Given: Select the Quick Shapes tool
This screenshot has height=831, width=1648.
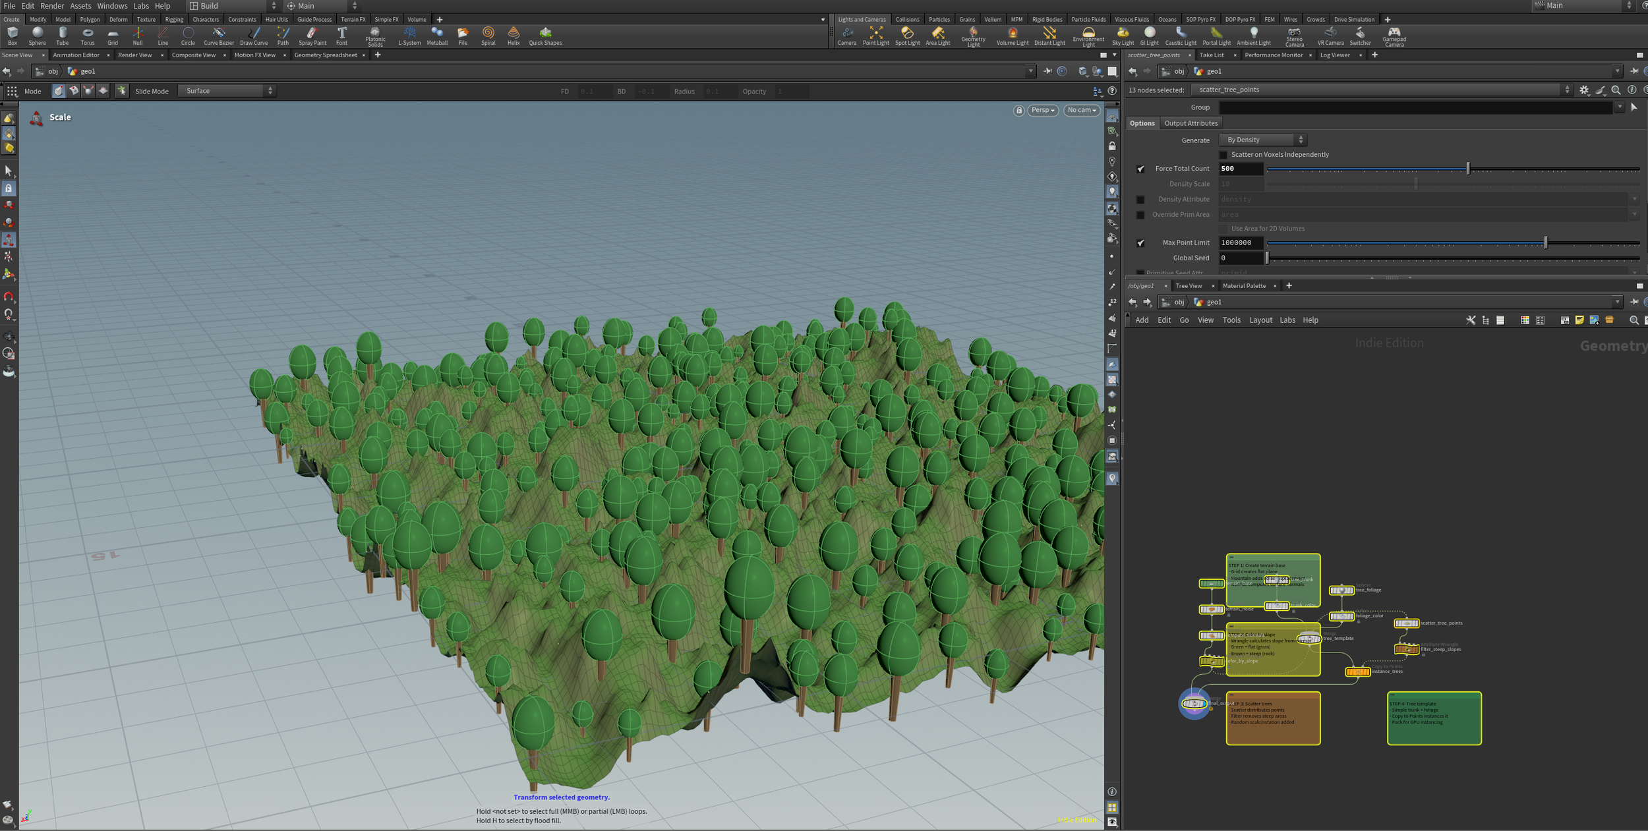Looking at the screenshot, I should [545, 36].
